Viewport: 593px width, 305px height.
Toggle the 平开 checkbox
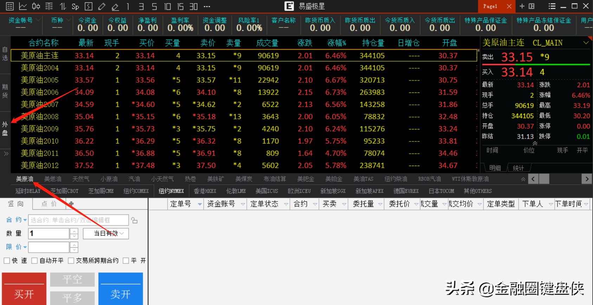point(126,261)
